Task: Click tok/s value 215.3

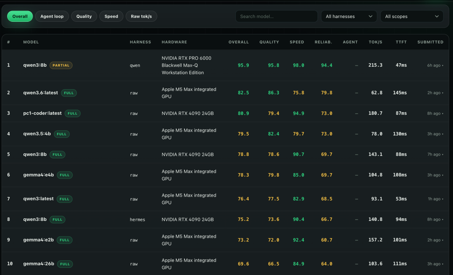Action: point(375,65)
